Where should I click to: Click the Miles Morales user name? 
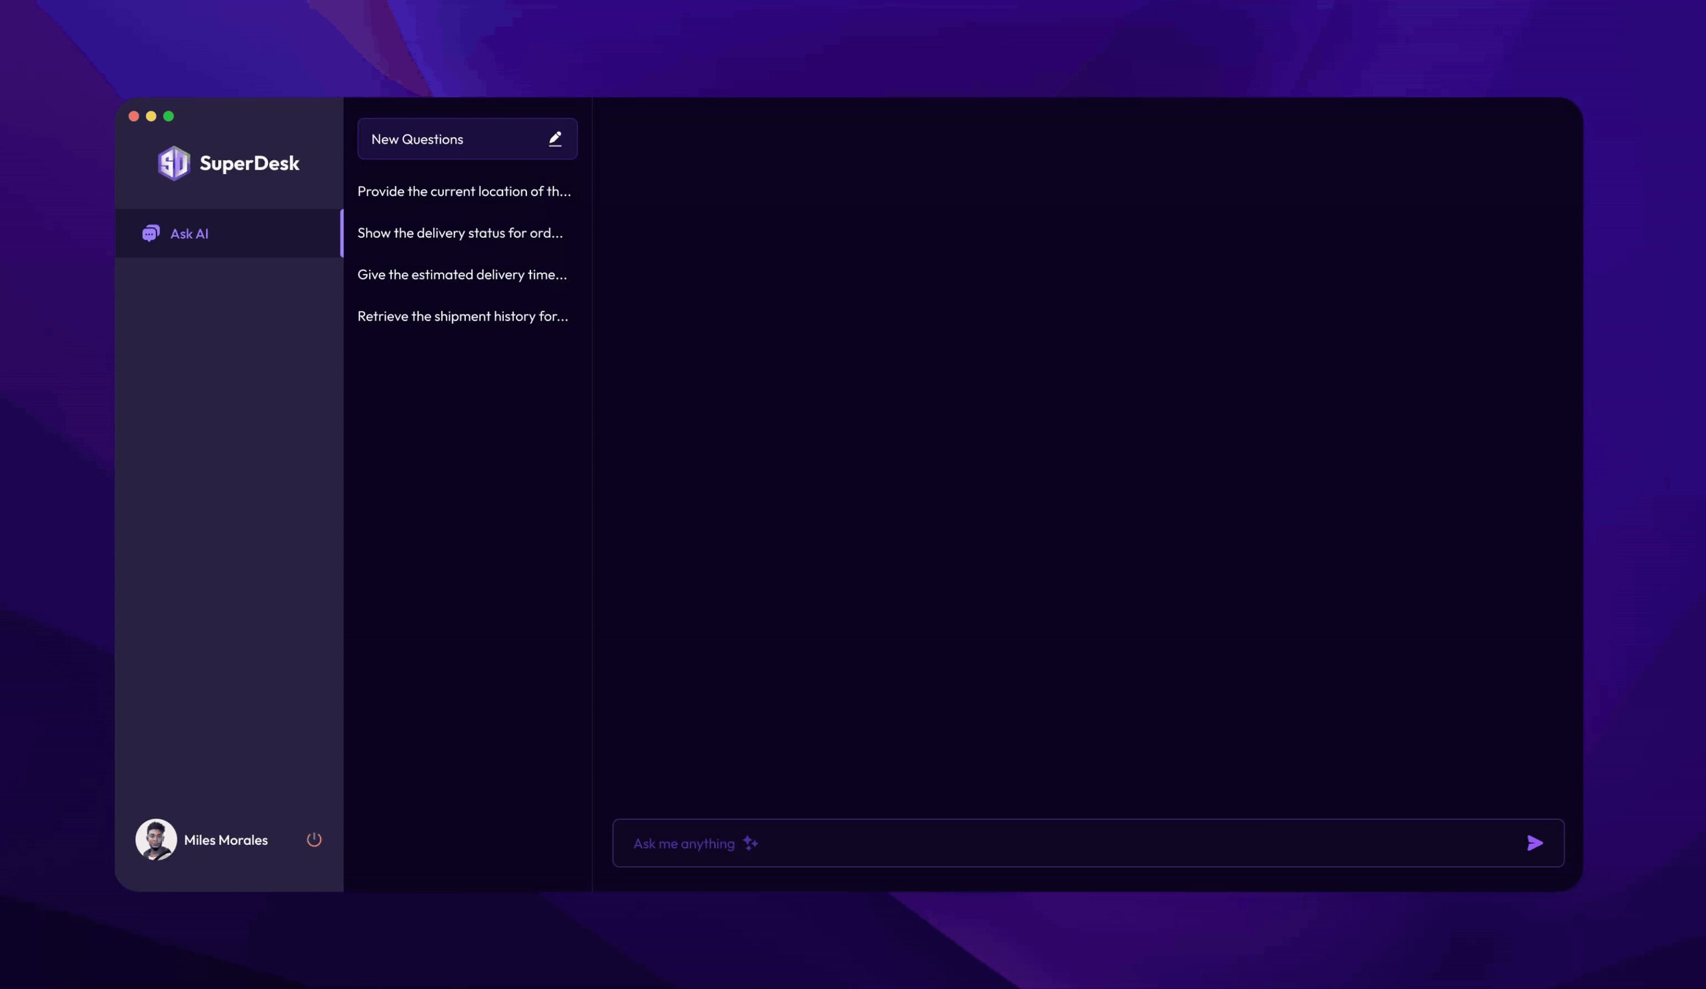coord(226,840)
